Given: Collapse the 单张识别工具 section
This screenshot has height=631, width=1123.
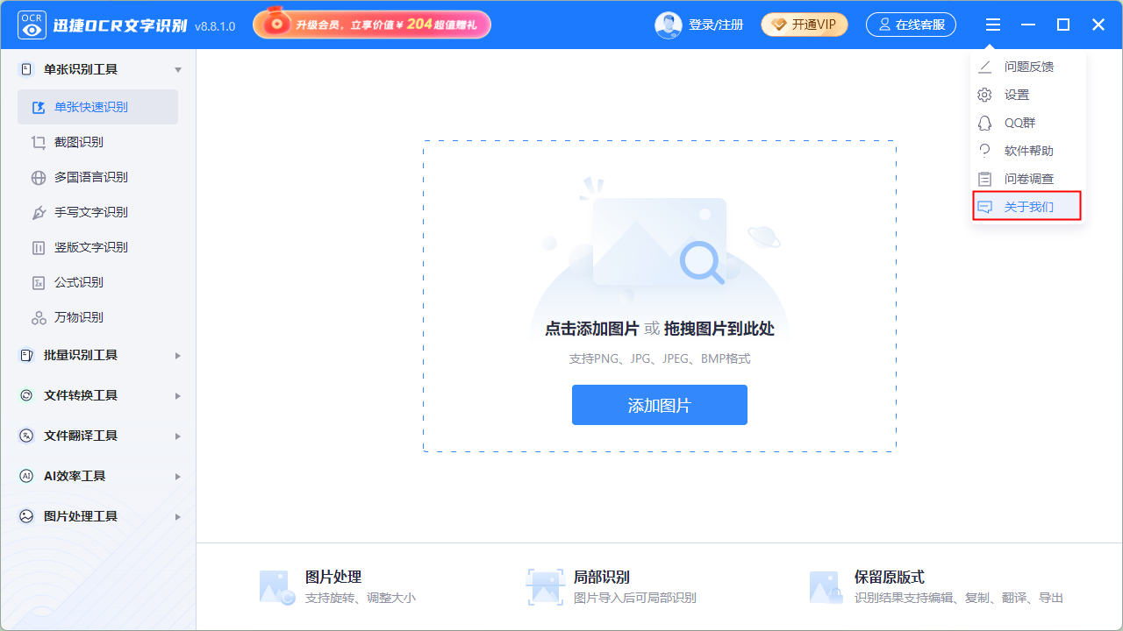Looking at the screenshot, I should (178, 69).
